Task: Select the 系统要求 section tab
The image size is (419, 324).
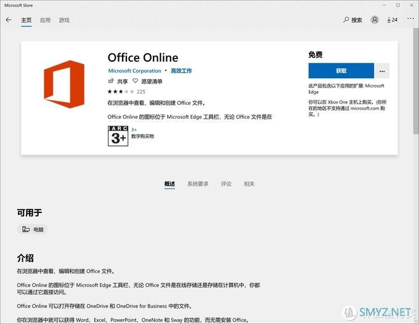Action: [x=198, y=184]
